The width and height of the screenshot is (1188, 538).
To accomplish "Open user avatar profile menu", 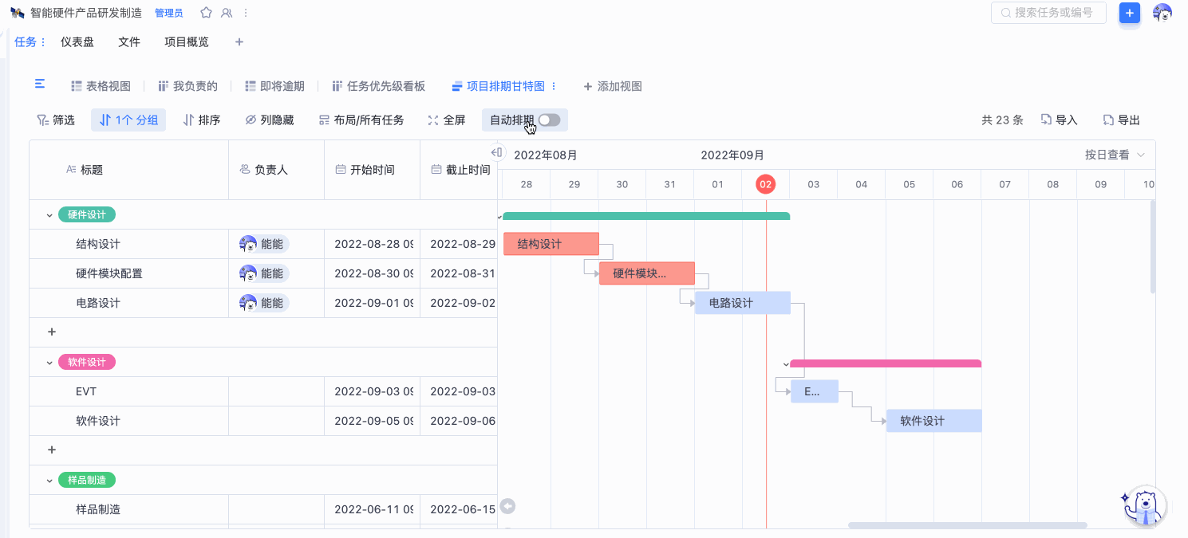I will pyautogui.click(x=1162, y=13).
